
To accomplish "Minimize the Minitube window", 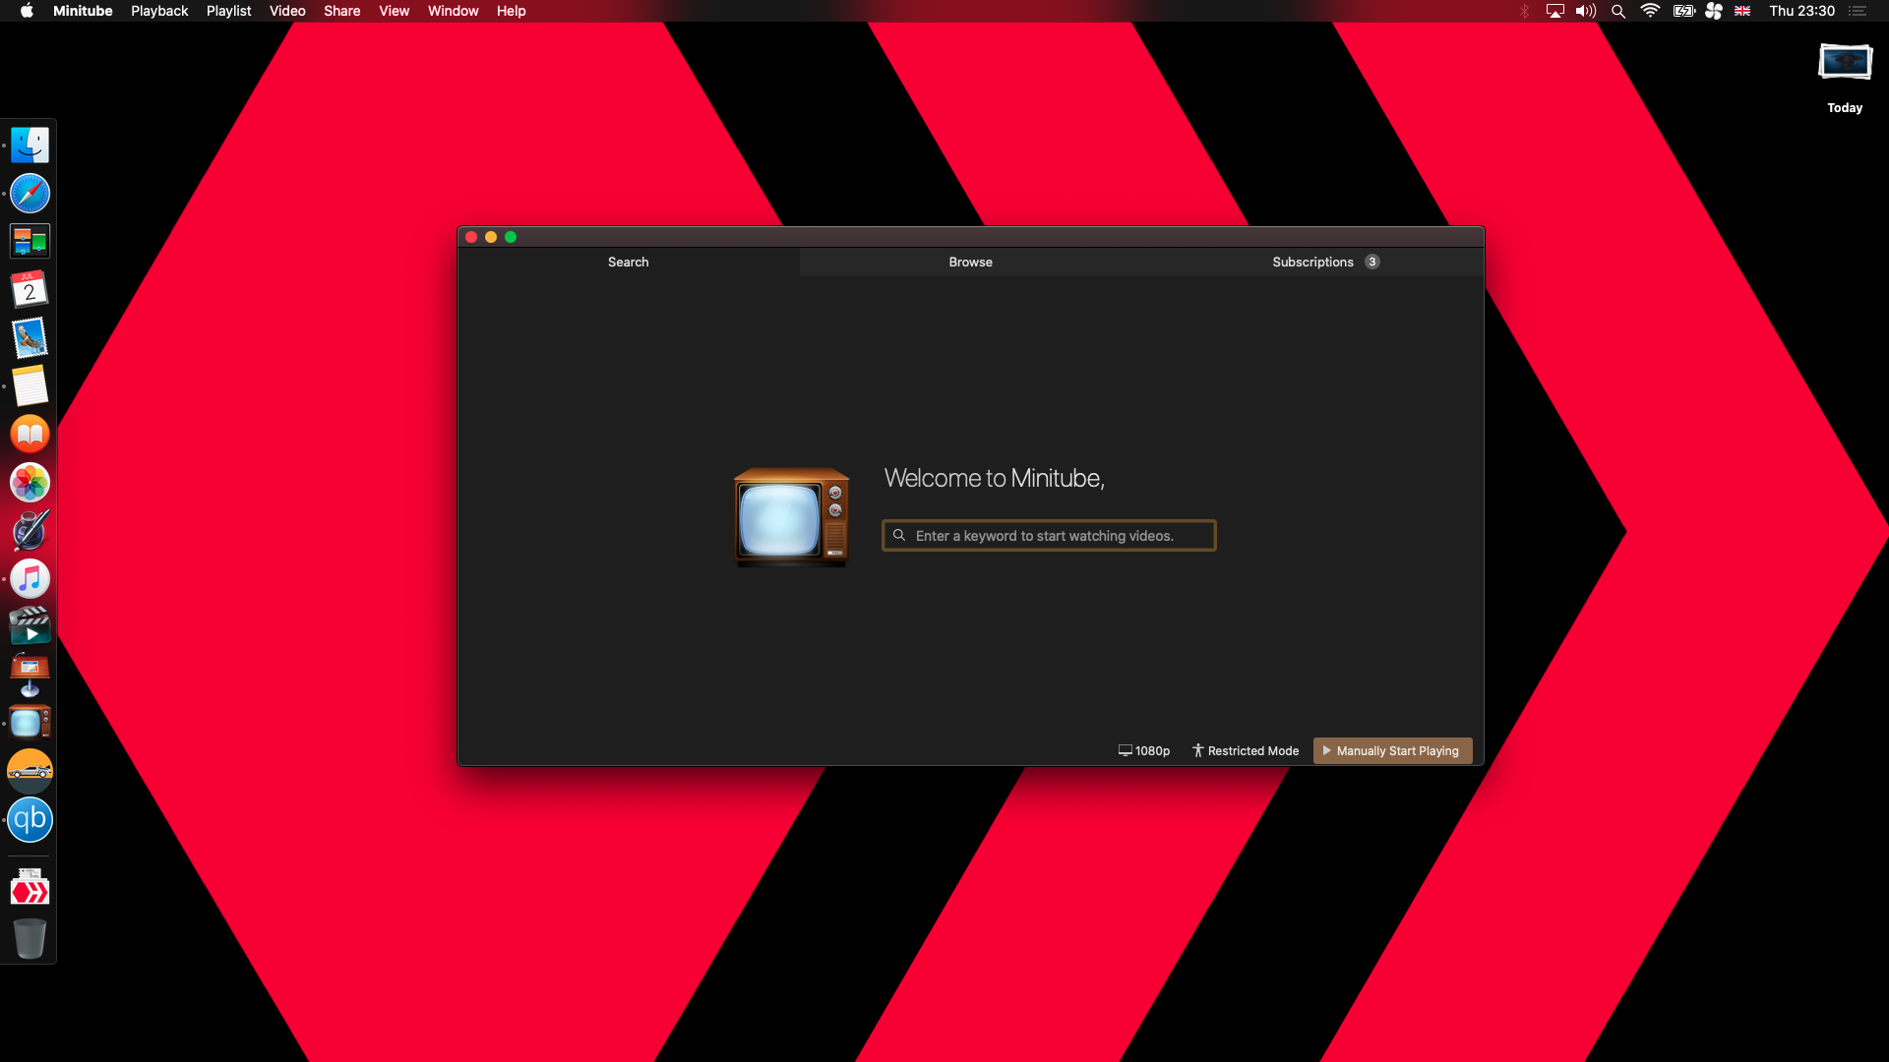I will [x=491, y=237].
